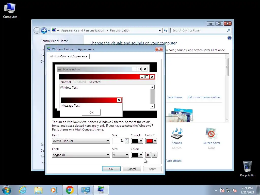Click the item Size field showing 21
Viewport: 260px width, 195px height.
tap(119, 141)
